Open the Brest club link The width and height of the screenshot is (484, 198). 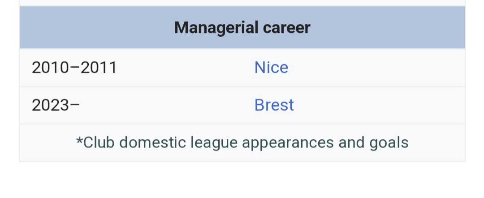(274, 105)
